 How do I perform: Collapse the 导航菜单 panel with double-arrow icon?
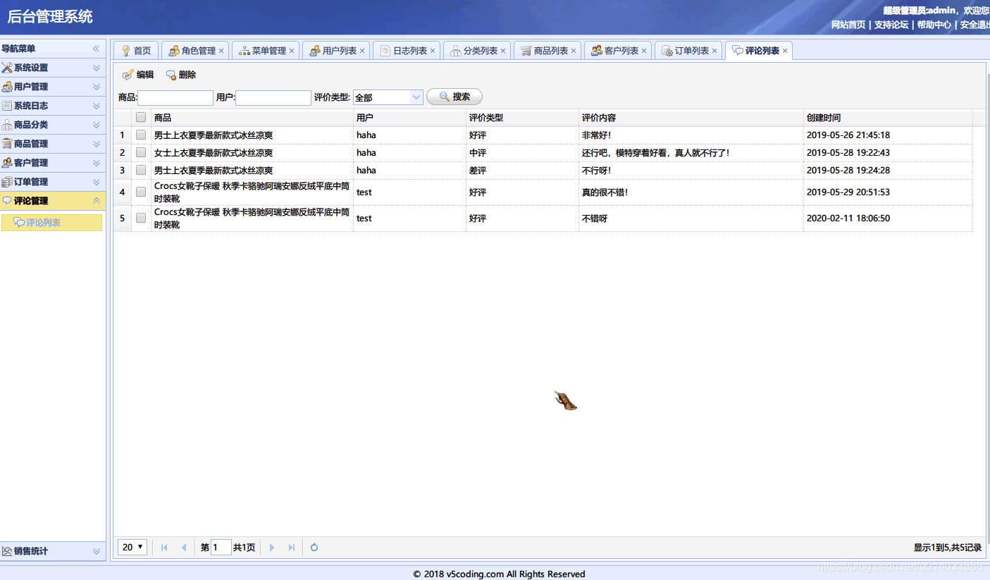(x=97, y=49)
